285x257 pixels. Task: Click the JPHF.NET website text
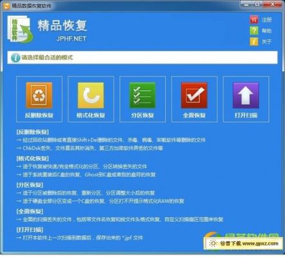pos(71,39)
